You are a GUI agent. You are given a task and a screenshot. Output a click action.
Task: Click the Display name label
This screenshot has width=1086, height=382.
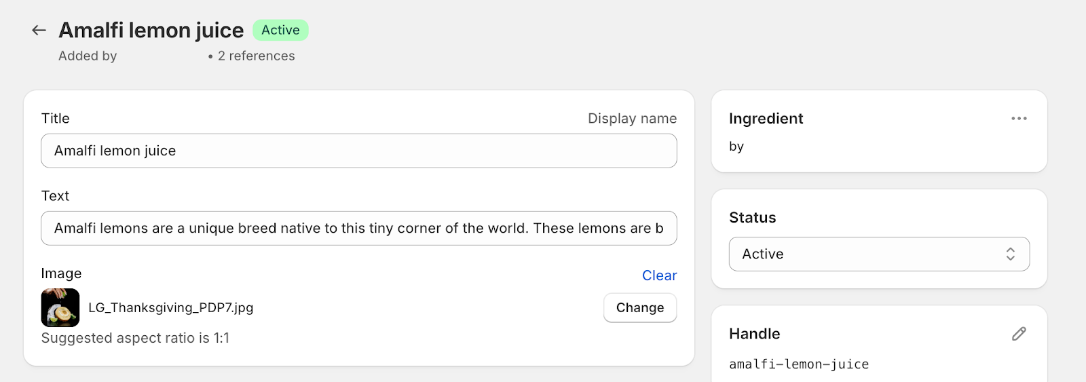pos(632,118)
